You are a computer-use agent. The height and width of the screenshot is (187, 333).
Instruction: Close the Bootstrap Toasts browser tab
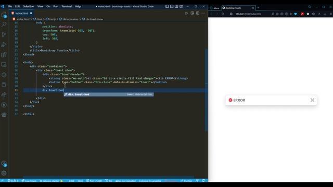(253, 8)
